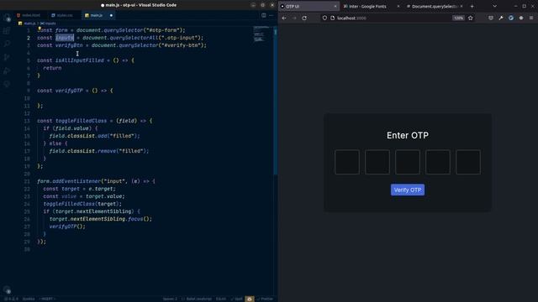Click isAllInputFilled on line 5
Image resolution: width=538 pixels, height=302 pixels.
tap(80, 60)
